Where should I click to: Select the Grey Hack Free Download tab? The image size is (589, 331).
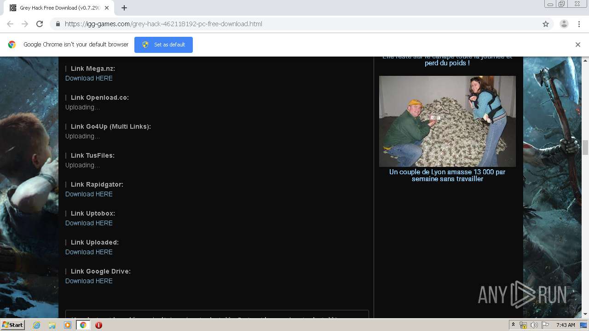coord(60,8)
